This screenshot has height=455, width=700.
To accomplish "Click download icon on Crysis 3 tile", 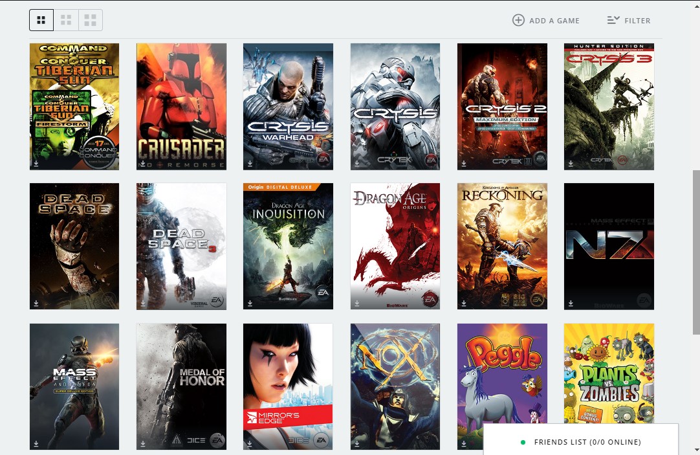I will point(571,164).
